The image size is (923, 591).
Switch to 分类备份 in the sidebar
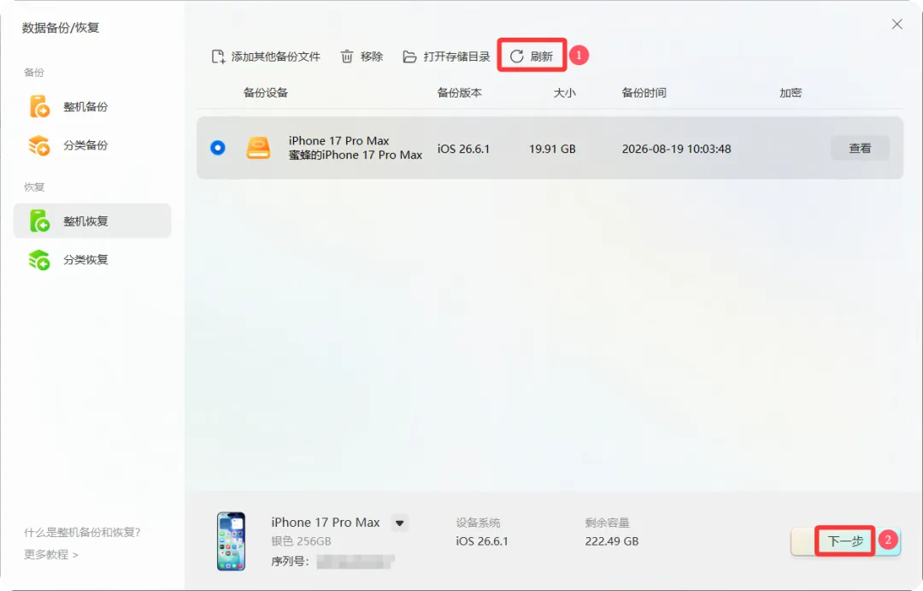pos(92,145)
